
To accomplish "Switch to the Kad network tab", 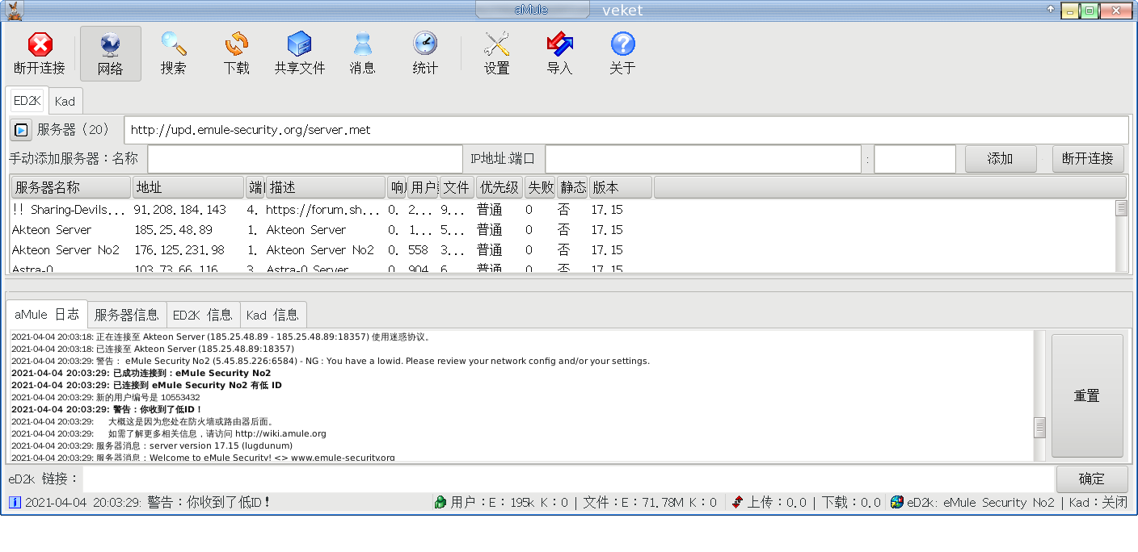I will (65, 102).
